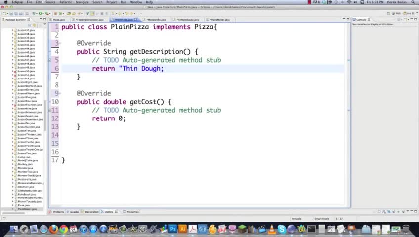
Task: Open the File menu
Action: click(x=29, y=2)
